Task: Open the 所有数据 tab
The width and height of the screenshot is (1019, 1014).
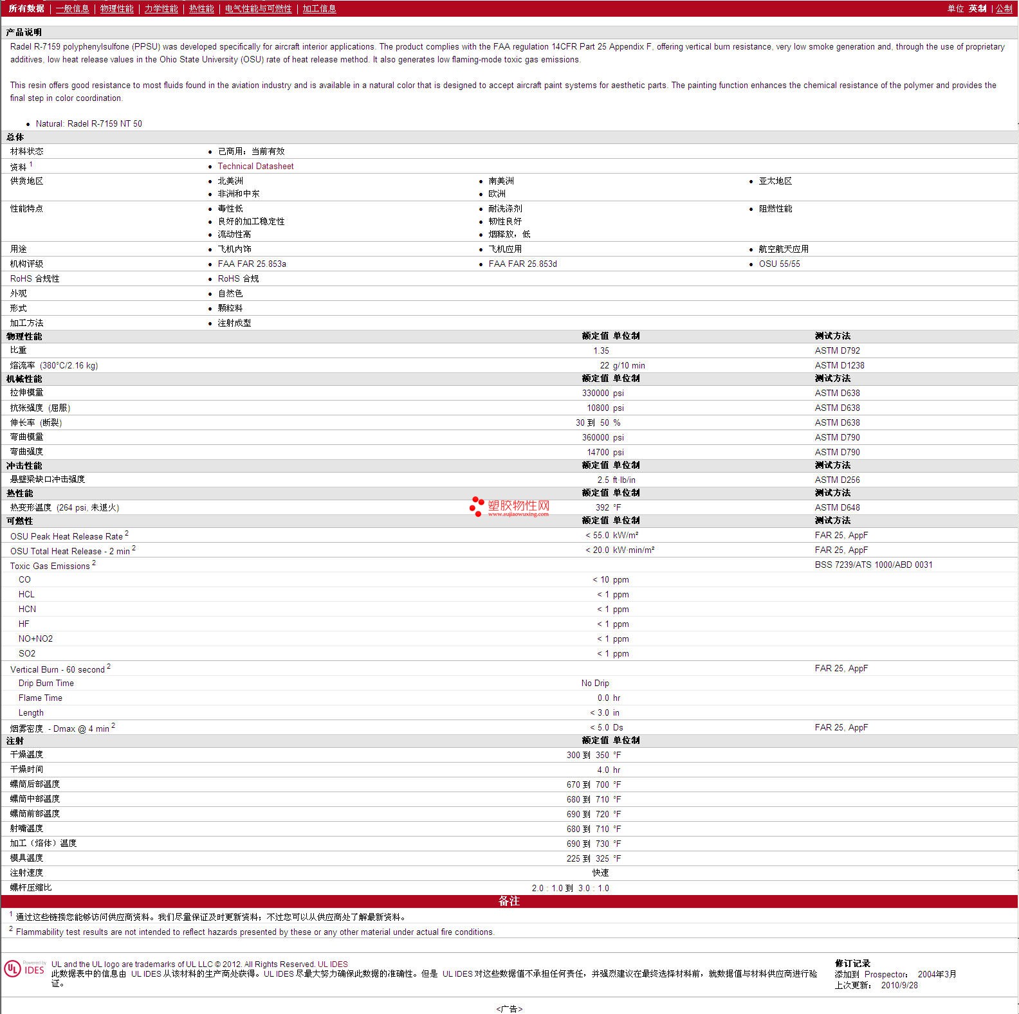Action: (x=26, y=8)
